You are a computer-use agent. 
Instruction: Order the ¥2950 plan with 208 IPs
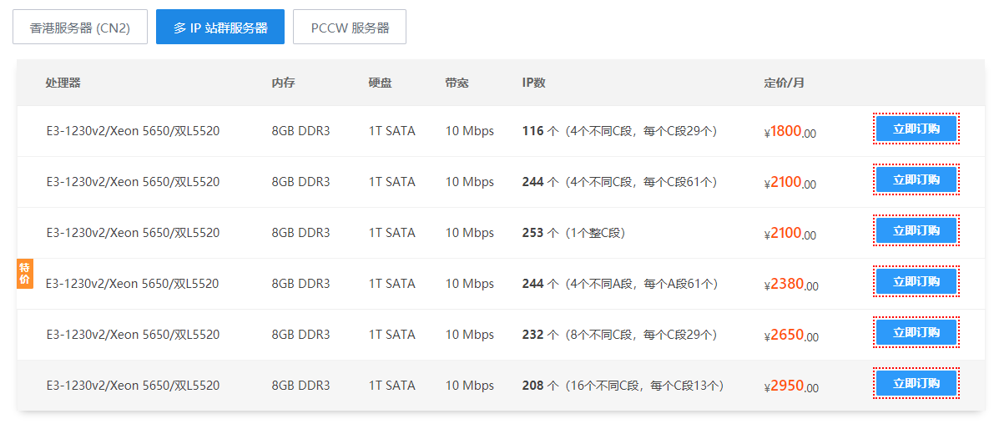(x=916, y=384)
